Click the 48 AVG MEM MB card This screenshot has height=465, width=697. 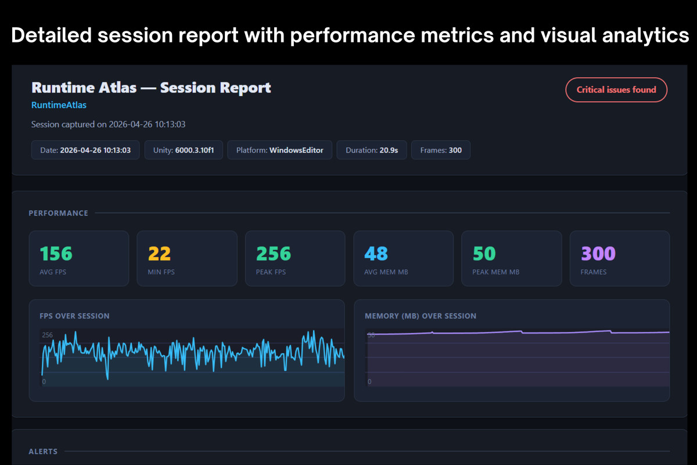click(x=404, y=259)
